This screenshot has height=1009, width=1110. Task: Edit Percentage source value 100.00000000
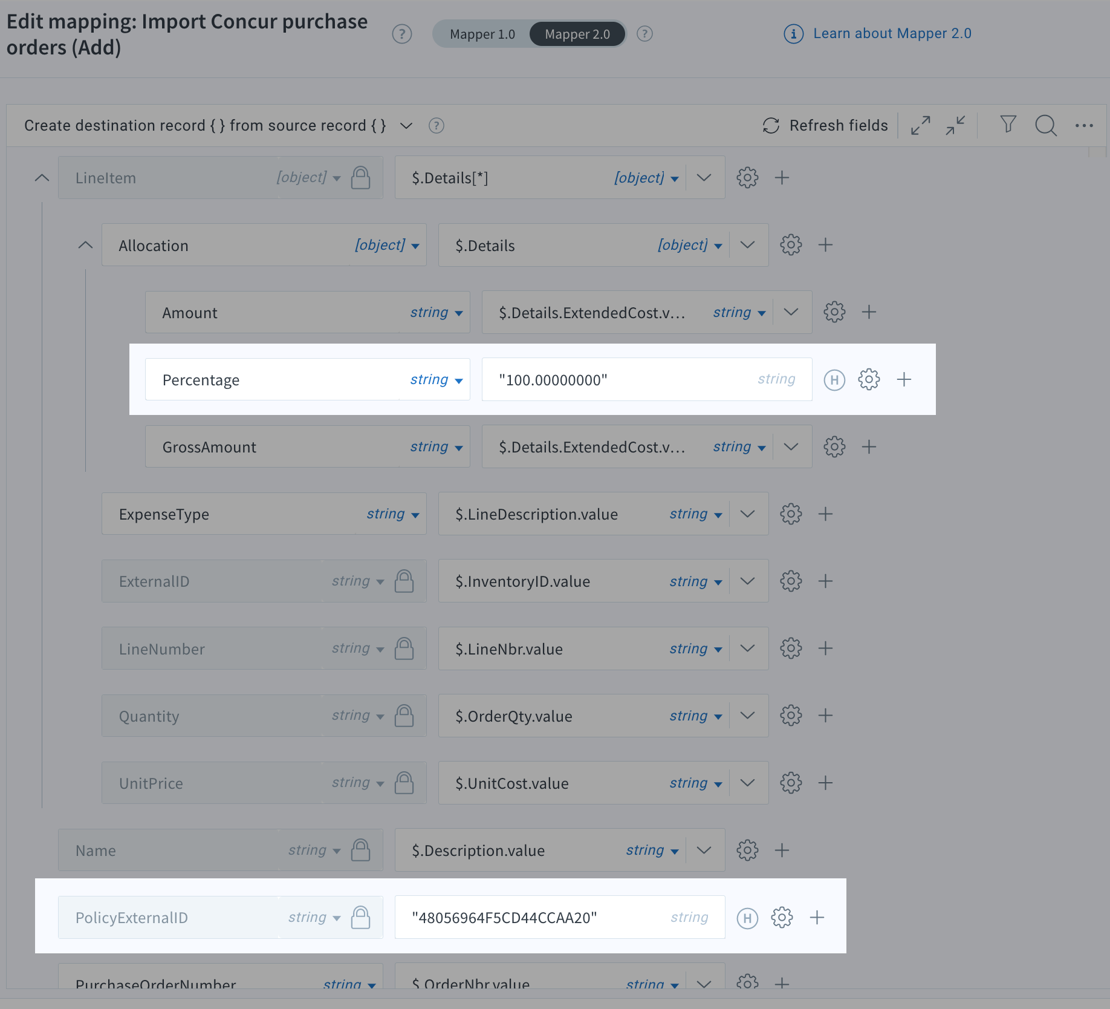(647, 380)
